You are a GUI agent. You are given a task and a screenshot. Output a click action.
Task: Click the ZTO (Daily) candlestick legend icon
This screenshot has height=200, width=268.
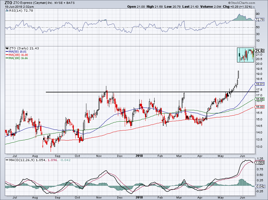coord(7,48)
